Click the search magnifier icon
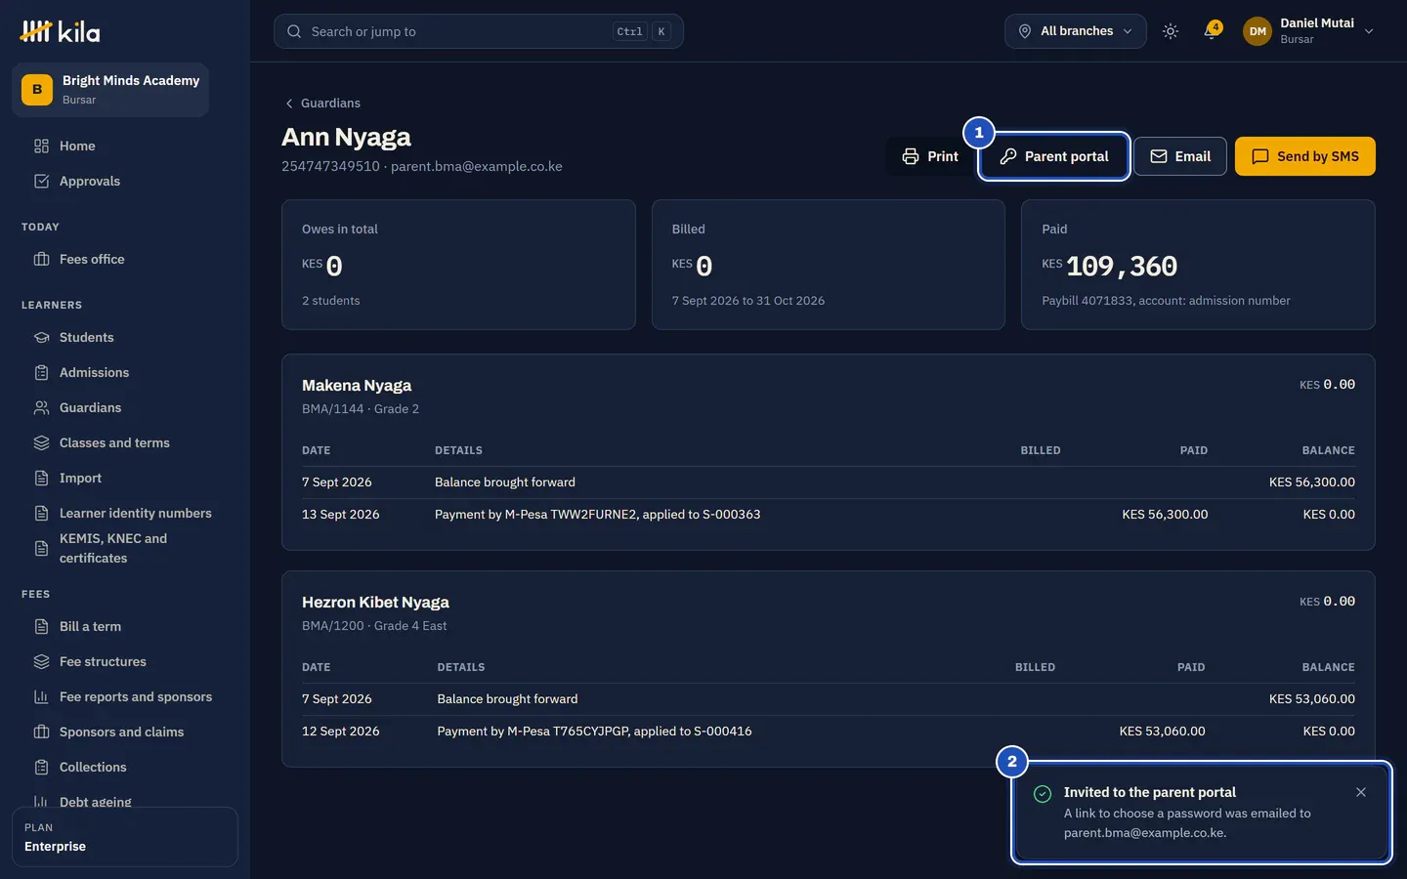Viewport: 1407px width, 879px height. pyautogui.click(x=294, y=31)
